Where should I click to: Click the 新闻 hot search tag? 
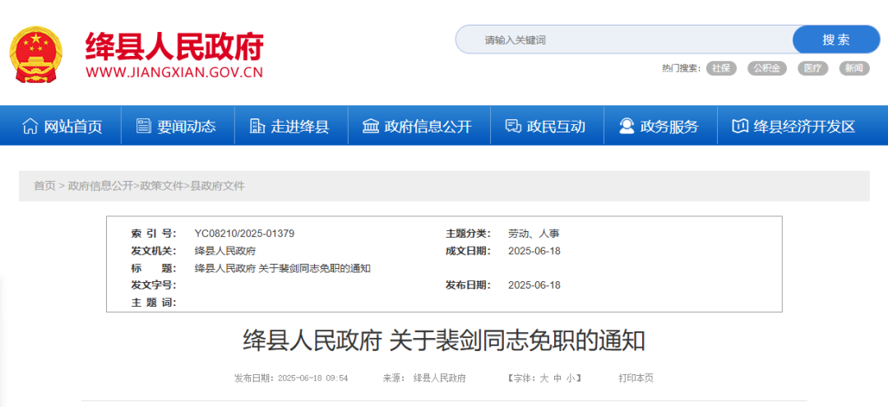pyautogui.click(x=854, y=68)
